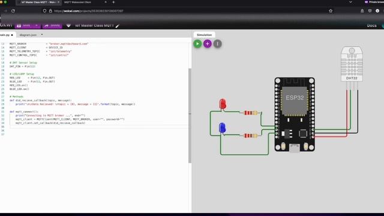384x216 pixels.
Task: Open a new browser tab with the plus icon
Action: 113,2
